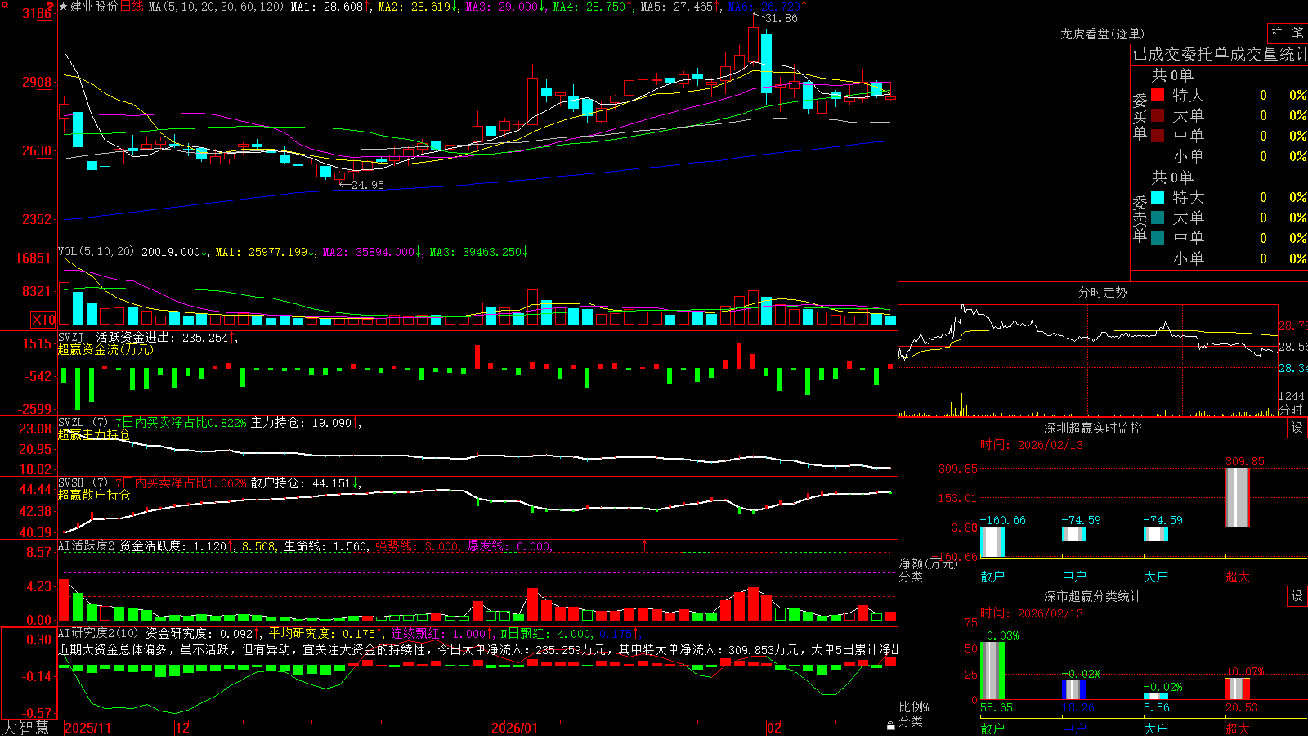Click the 超赢资金流(万元) series label
1308x736 pixels.
(105, 349)
